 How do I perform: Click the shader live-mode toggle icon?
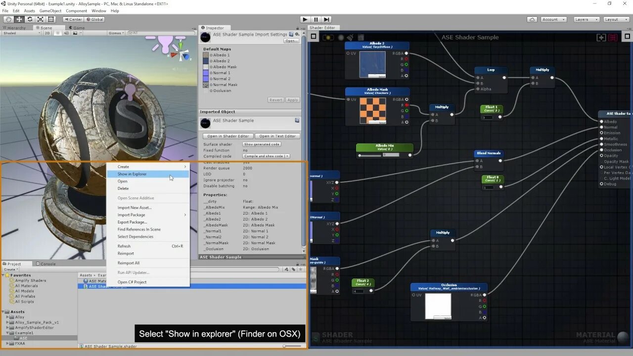tap(328, 37)
